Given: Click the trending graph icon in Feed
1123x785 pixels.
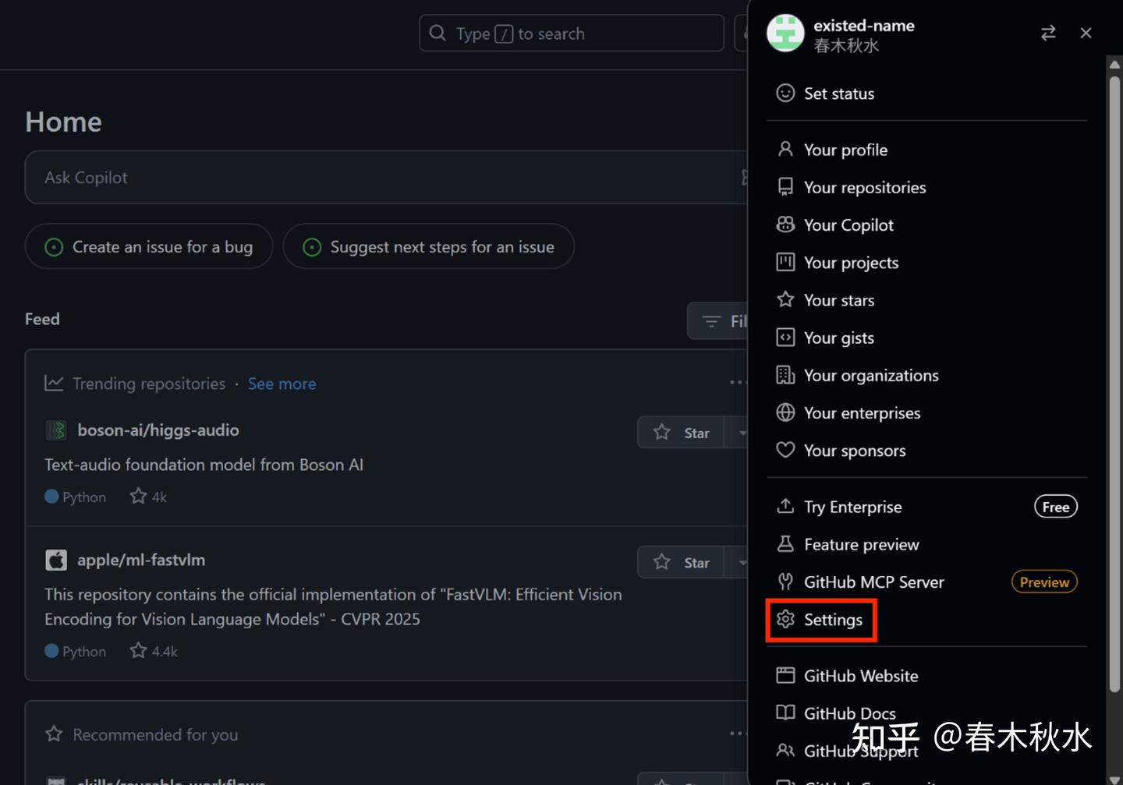Looking at the screenshot, I should 54,383.
